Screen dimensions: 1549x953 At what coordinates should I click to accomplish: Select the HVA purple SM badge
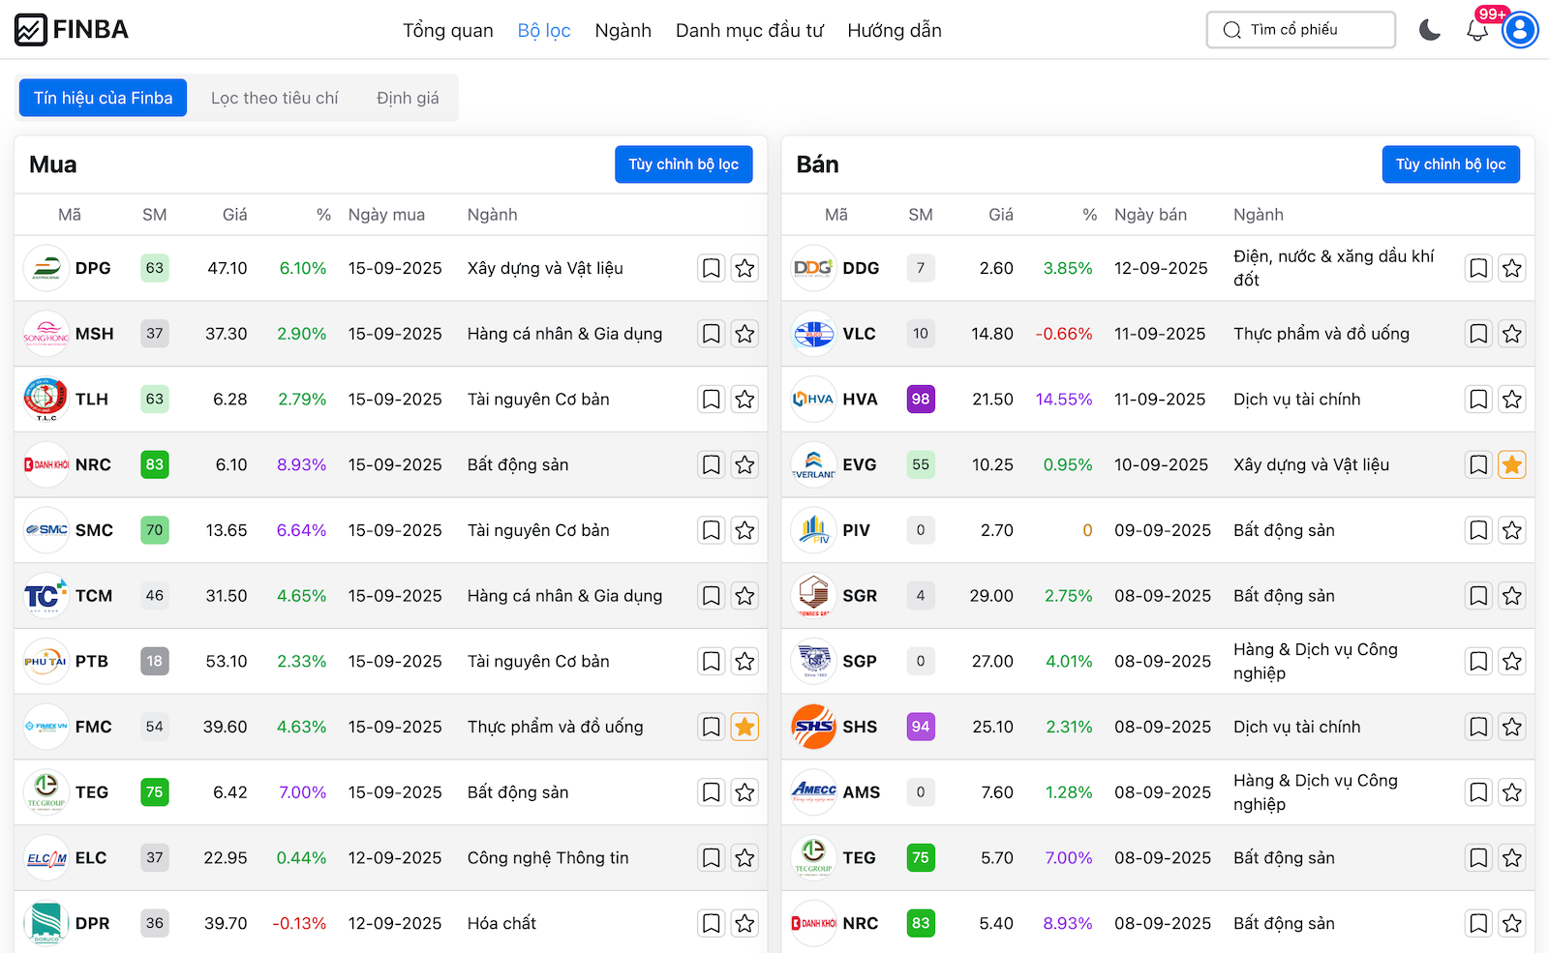point(921,399)
